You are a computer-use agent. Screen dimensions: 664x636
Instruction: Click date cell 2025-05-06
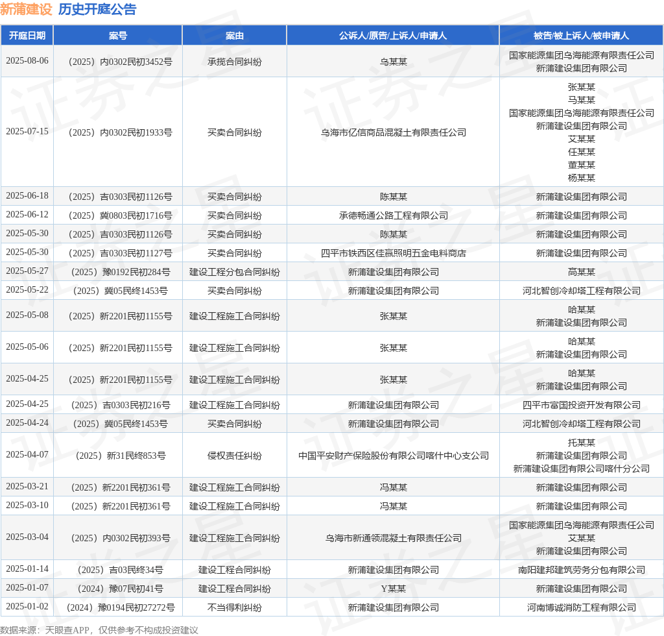tap(27, 347)
